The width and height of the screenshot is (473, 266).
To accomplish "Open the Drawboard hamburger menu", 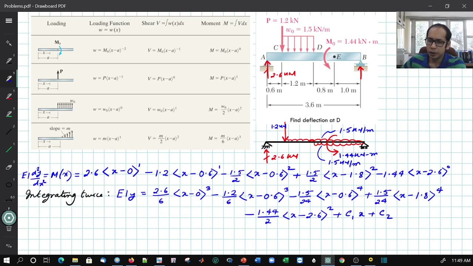I will click(x=9, y=21).
